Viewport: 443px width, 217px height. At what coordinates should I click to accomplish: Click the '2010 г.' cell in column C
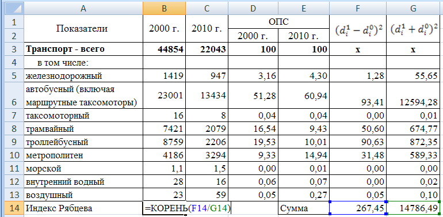click(x=207, y=29)
